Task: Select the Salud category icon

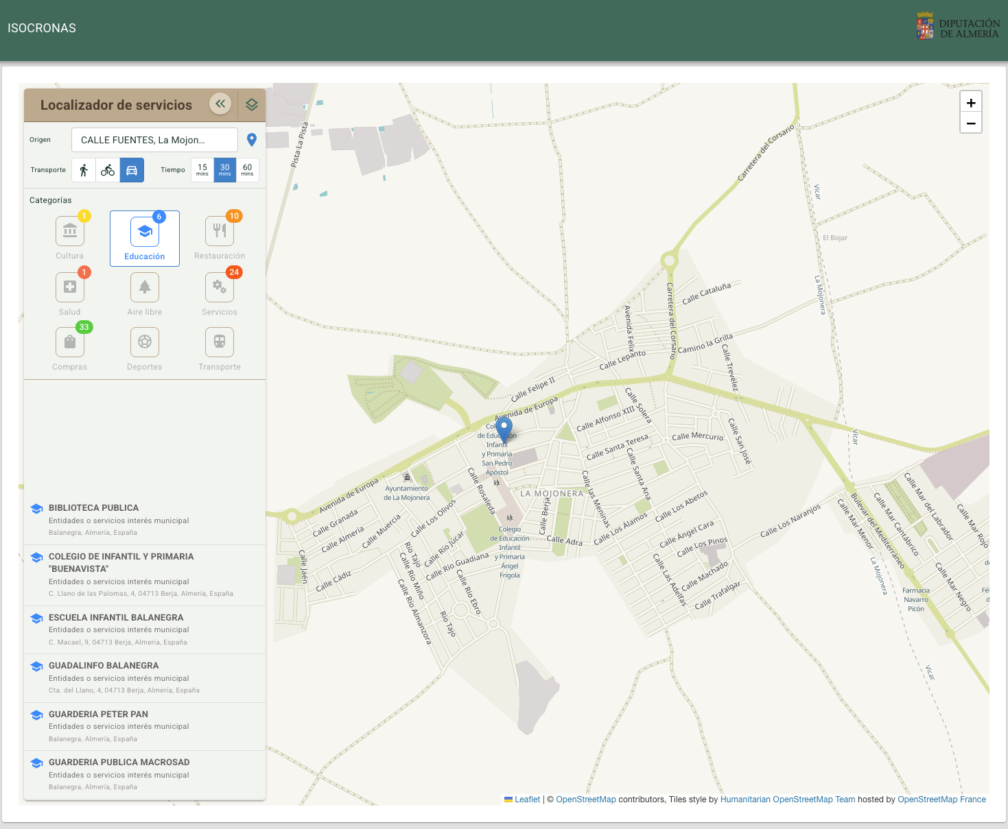Action: pos(70,287)
